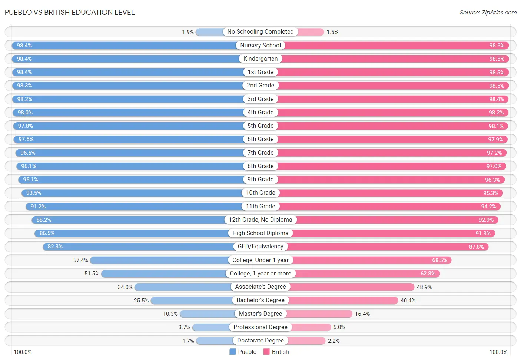Select the Nursery School category label
This screenshot has height=361, width=521.
pos(260,45)
